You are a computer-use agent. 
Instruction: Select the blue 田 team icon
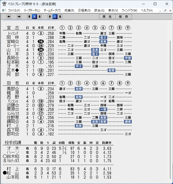(55, 16)
